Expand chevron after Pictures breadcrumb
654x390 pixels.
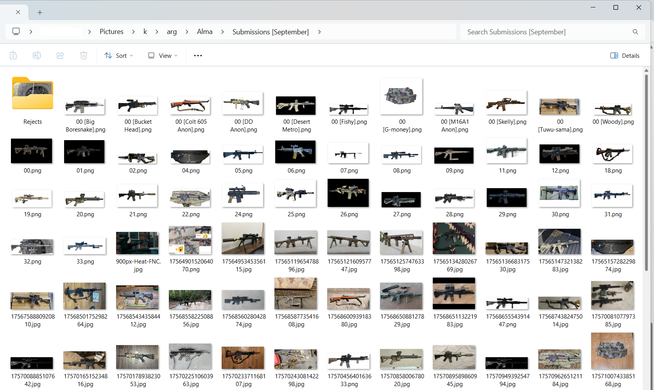133,32
